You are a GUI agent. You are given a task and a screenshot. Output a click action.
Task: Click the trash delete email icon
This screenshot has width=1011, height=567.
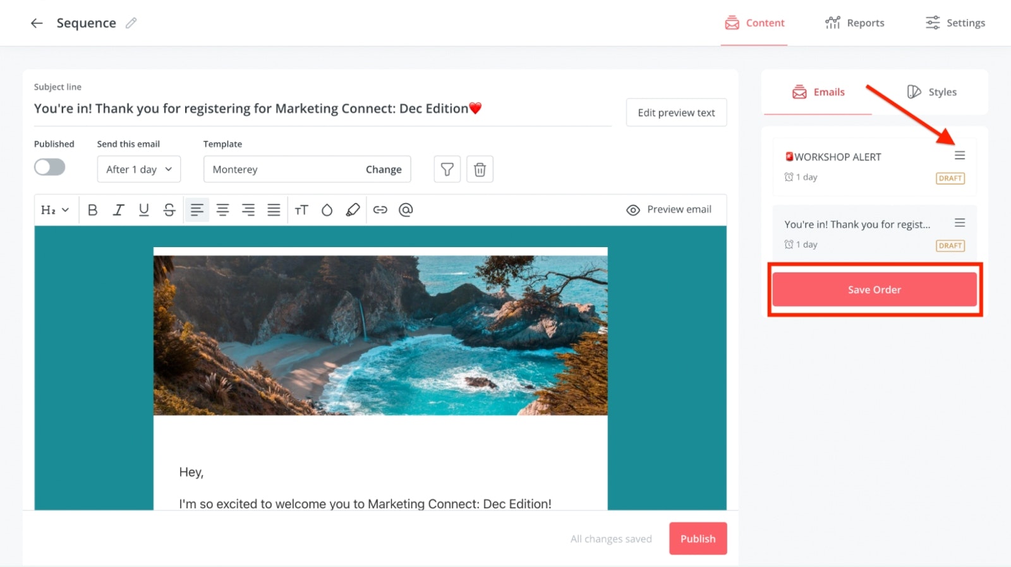pyautogui.click(x=480, y=169)
